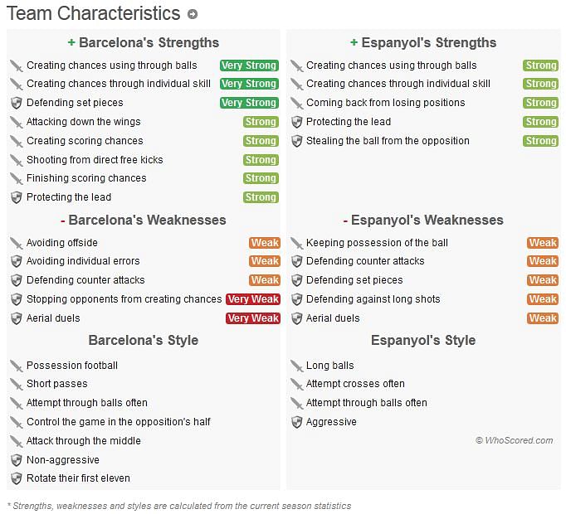Open the Team Characteristics heading
Image resolution: width=566 pixels, height=514 pixels.
(94, 14)
